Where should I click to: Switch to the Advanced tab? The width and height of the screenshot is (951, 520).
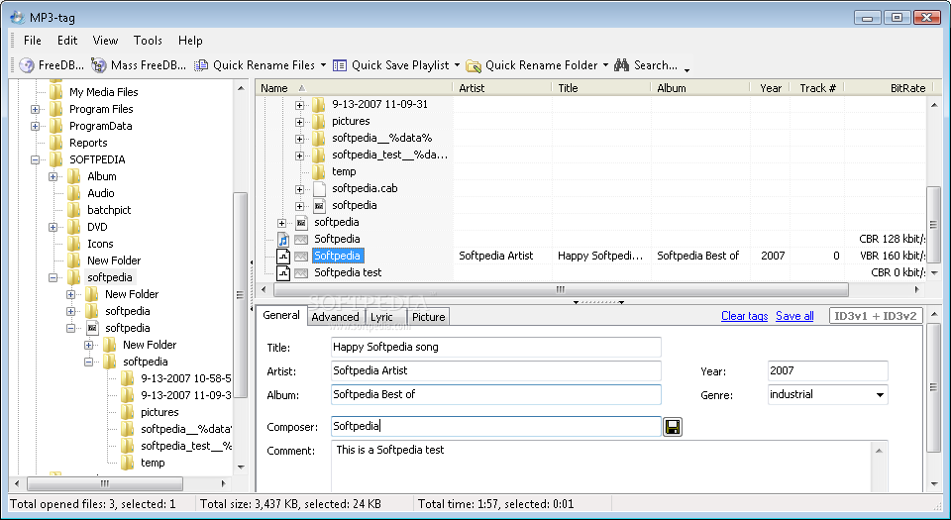coord(336,317)
